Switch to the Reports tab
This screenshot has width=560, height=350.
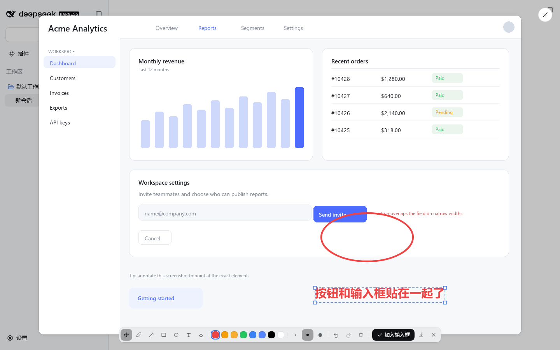(207, 28)
